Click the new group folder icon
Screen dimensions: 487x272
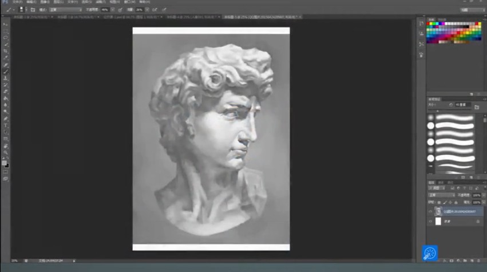tap(465, 261)
